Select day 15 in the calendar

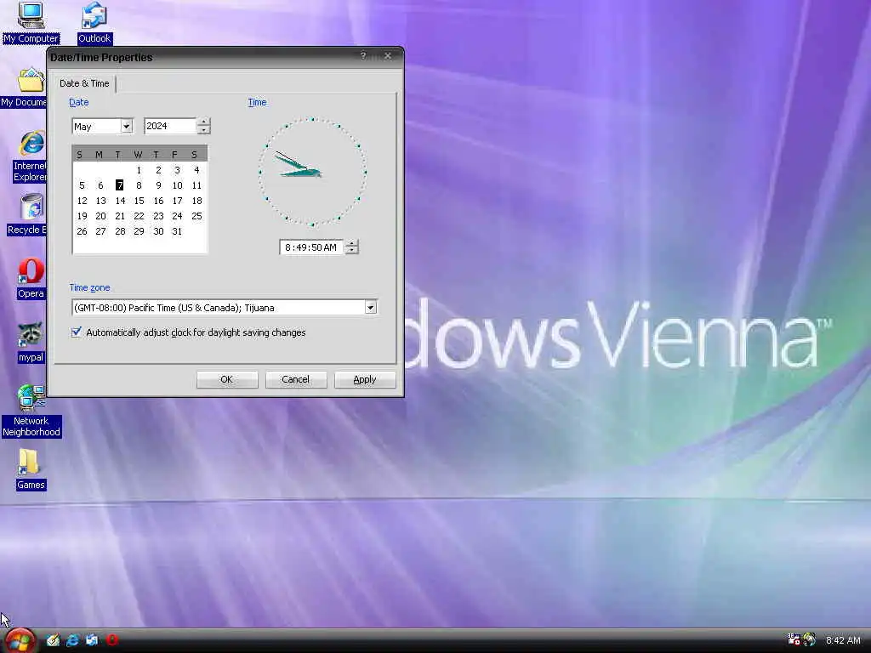point(139,201)
